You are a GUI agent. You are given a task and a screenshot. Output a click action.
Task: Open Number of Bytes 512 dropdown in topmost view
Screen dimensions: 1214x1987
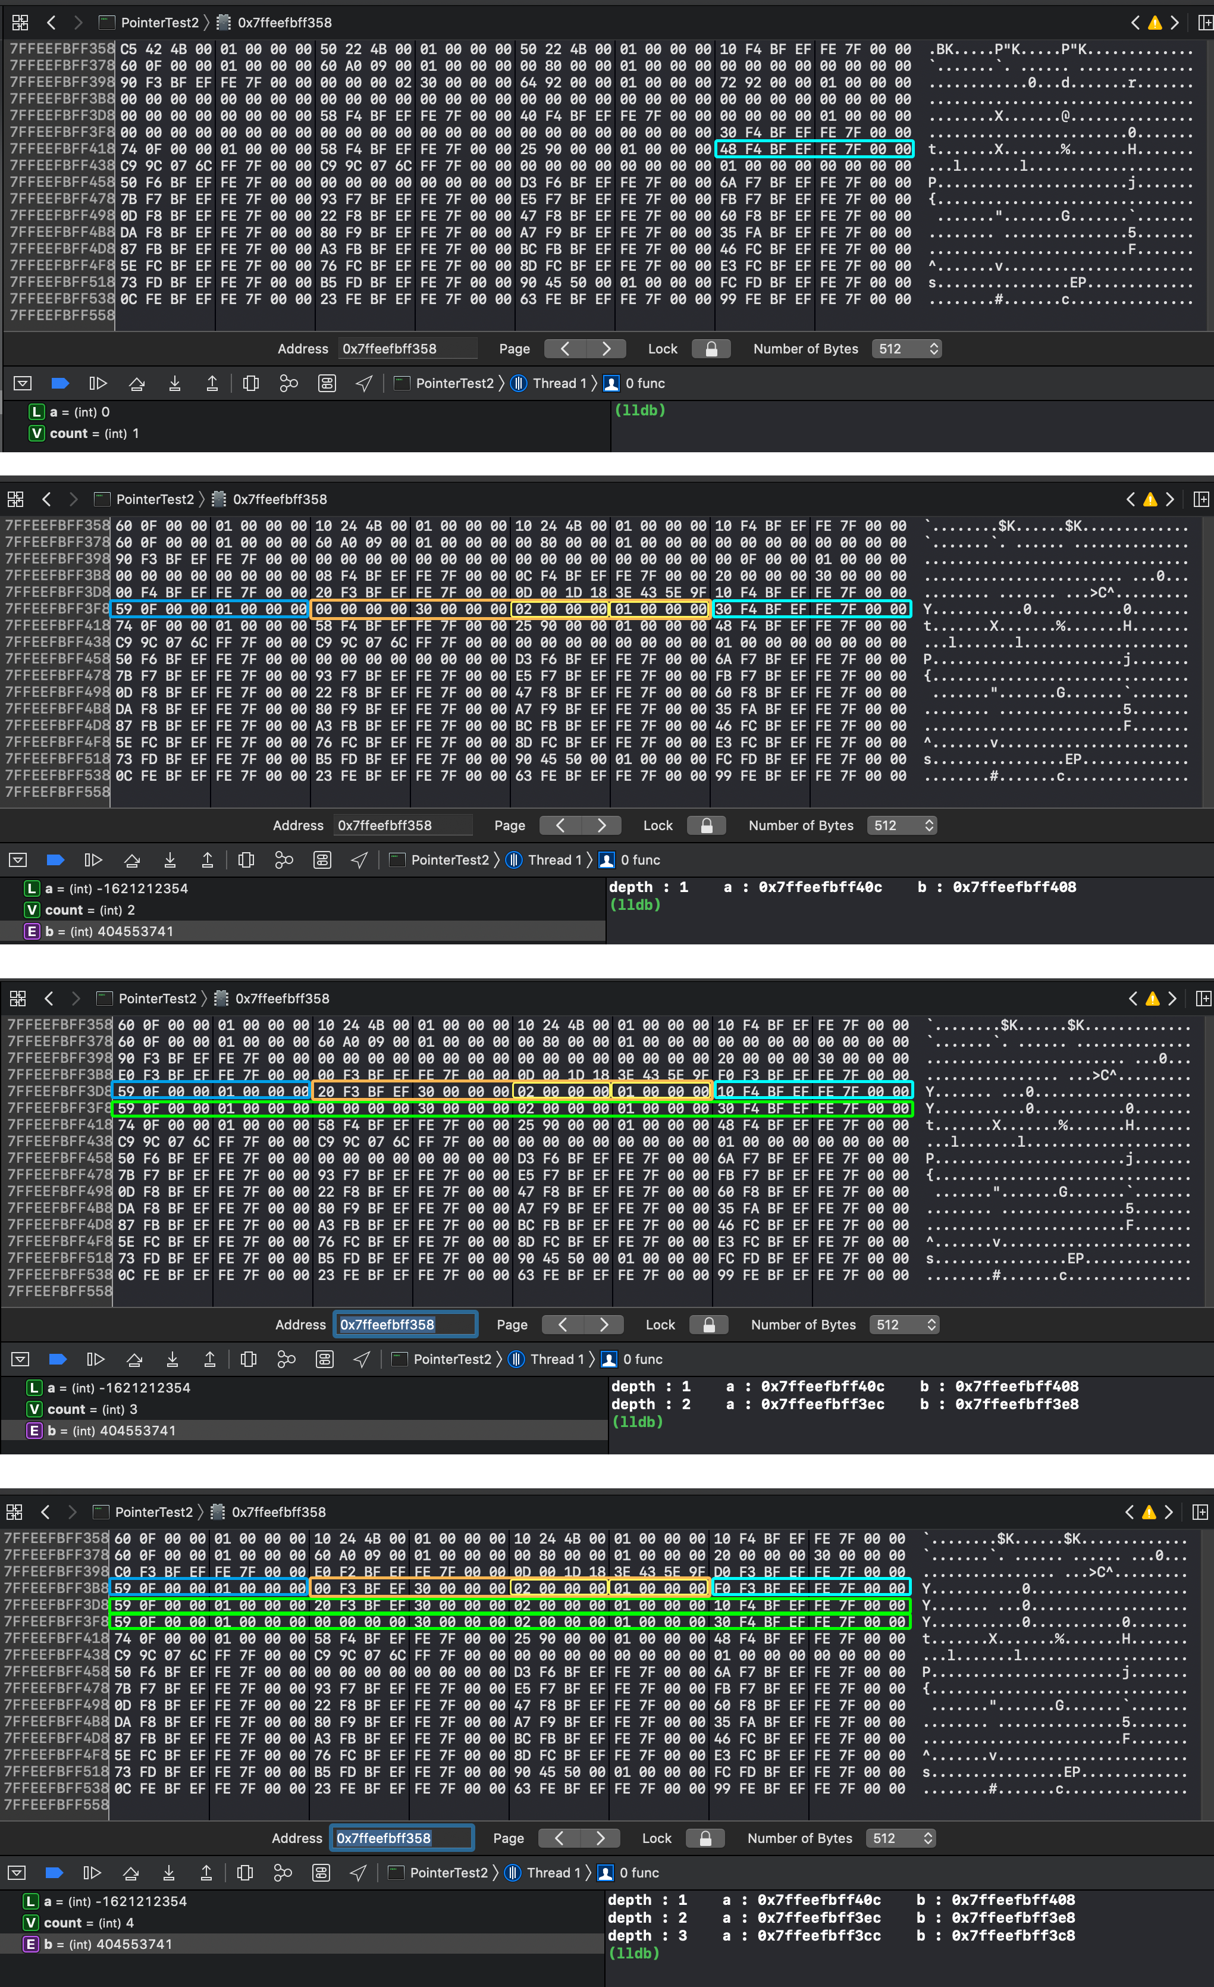(907, 348)
